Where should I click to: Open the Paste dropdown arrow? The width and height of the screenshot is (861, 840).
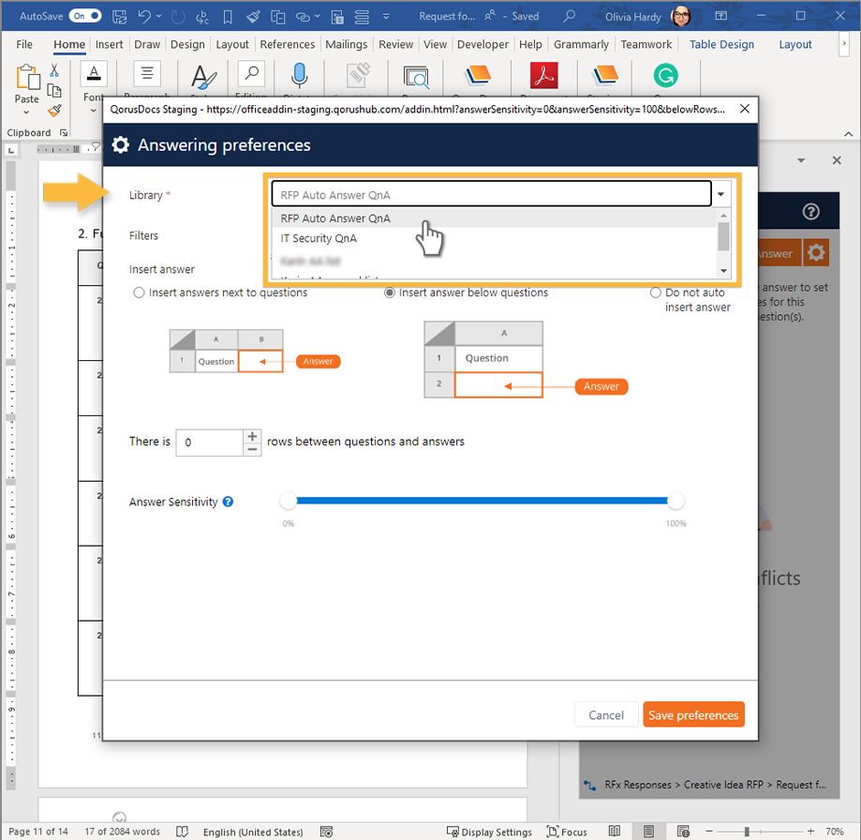click(x=26, y=112)
